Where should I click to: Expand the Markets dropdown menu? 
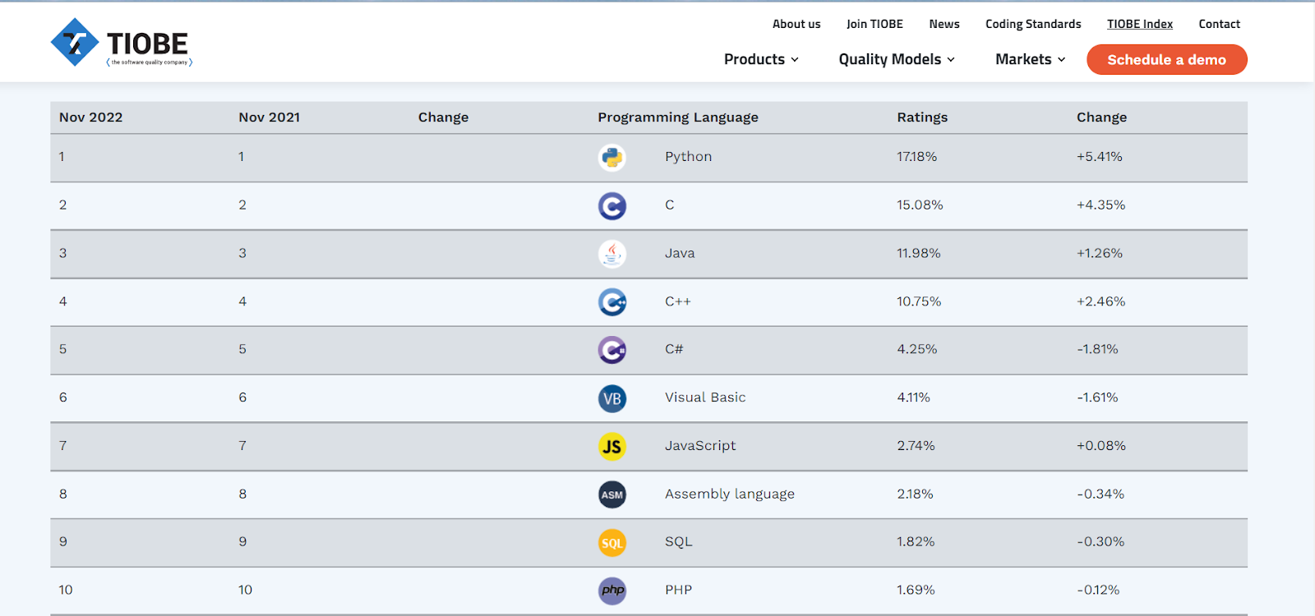pyautogui.click(x=1031, y=59)
